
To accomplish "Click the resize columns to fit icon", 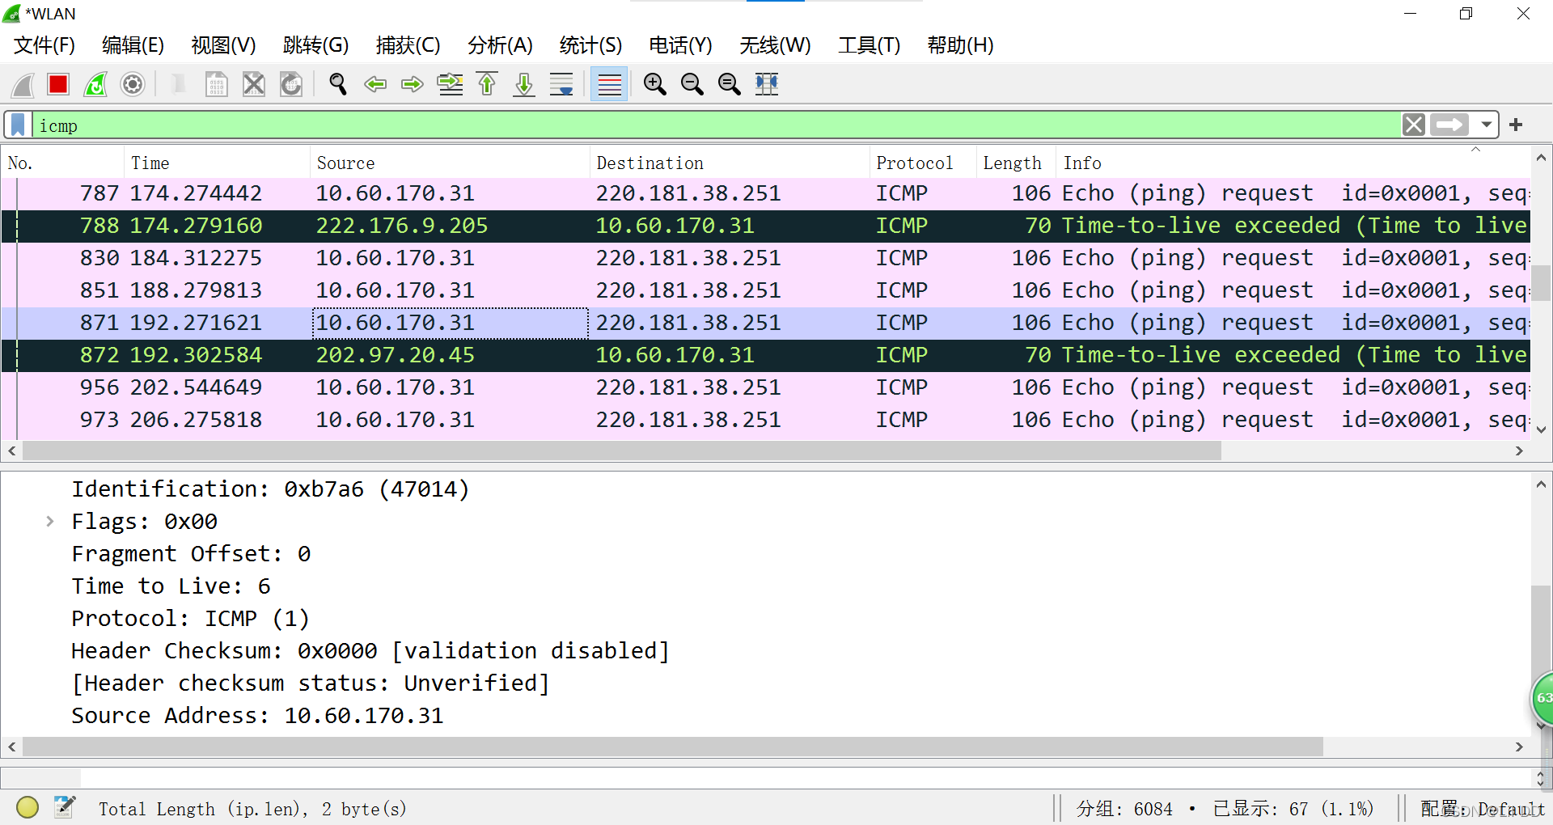I will click(767, 84).
